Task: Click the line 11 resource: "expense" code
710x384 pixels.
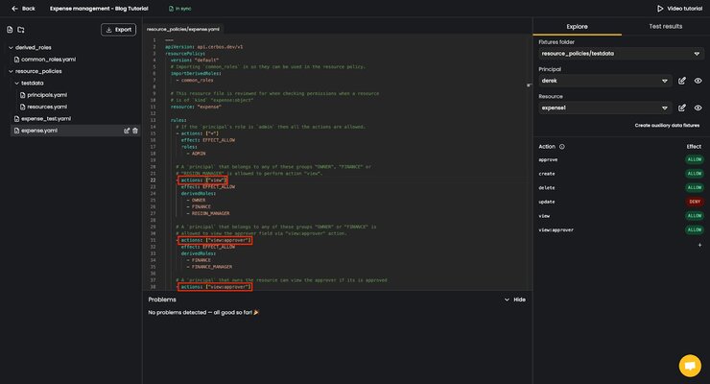Action: tap(196, 107)
